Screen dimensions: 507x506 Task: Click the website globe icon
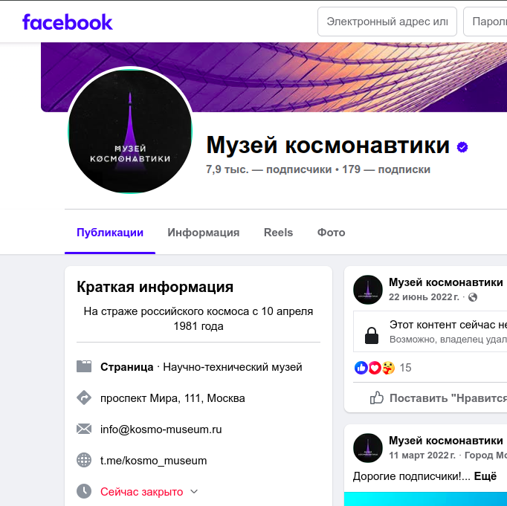click(x=84, y=460)
